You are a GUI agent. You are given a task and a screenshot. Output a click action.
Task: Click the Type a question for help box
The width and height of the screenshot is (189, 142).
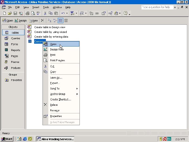(x=157, y=7)
